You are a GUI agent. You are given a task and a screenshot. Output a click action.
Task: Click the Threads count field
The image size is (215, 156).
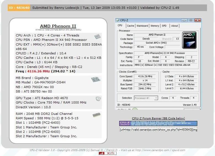tap(193, 98)
